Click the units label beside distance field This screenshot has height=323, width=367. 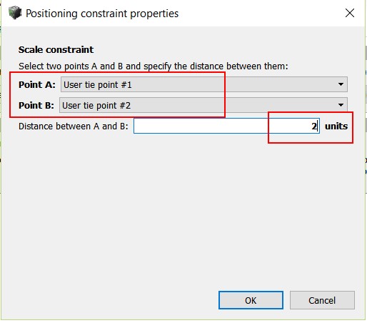(336, 126)
